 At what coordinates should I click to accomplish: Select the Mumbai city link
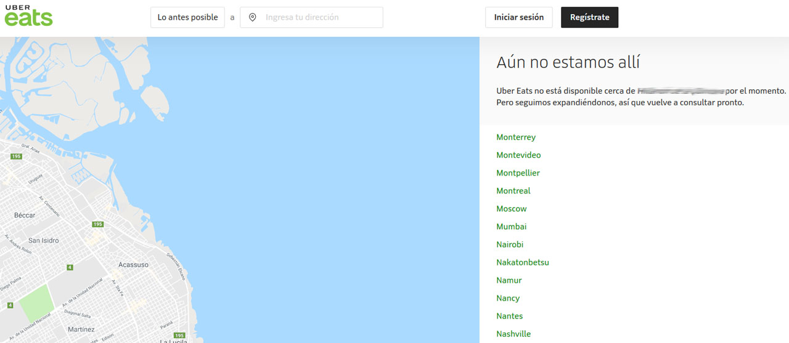pyautogui.click(x=512, y=227)
